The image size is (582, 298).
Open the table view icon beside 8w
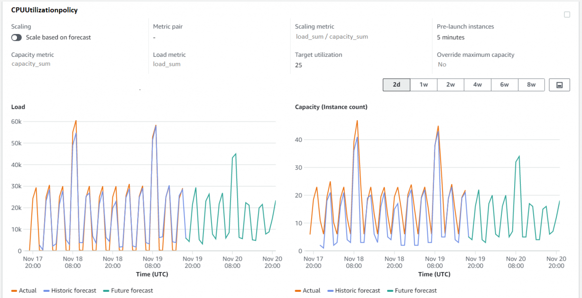click(559, 85)
